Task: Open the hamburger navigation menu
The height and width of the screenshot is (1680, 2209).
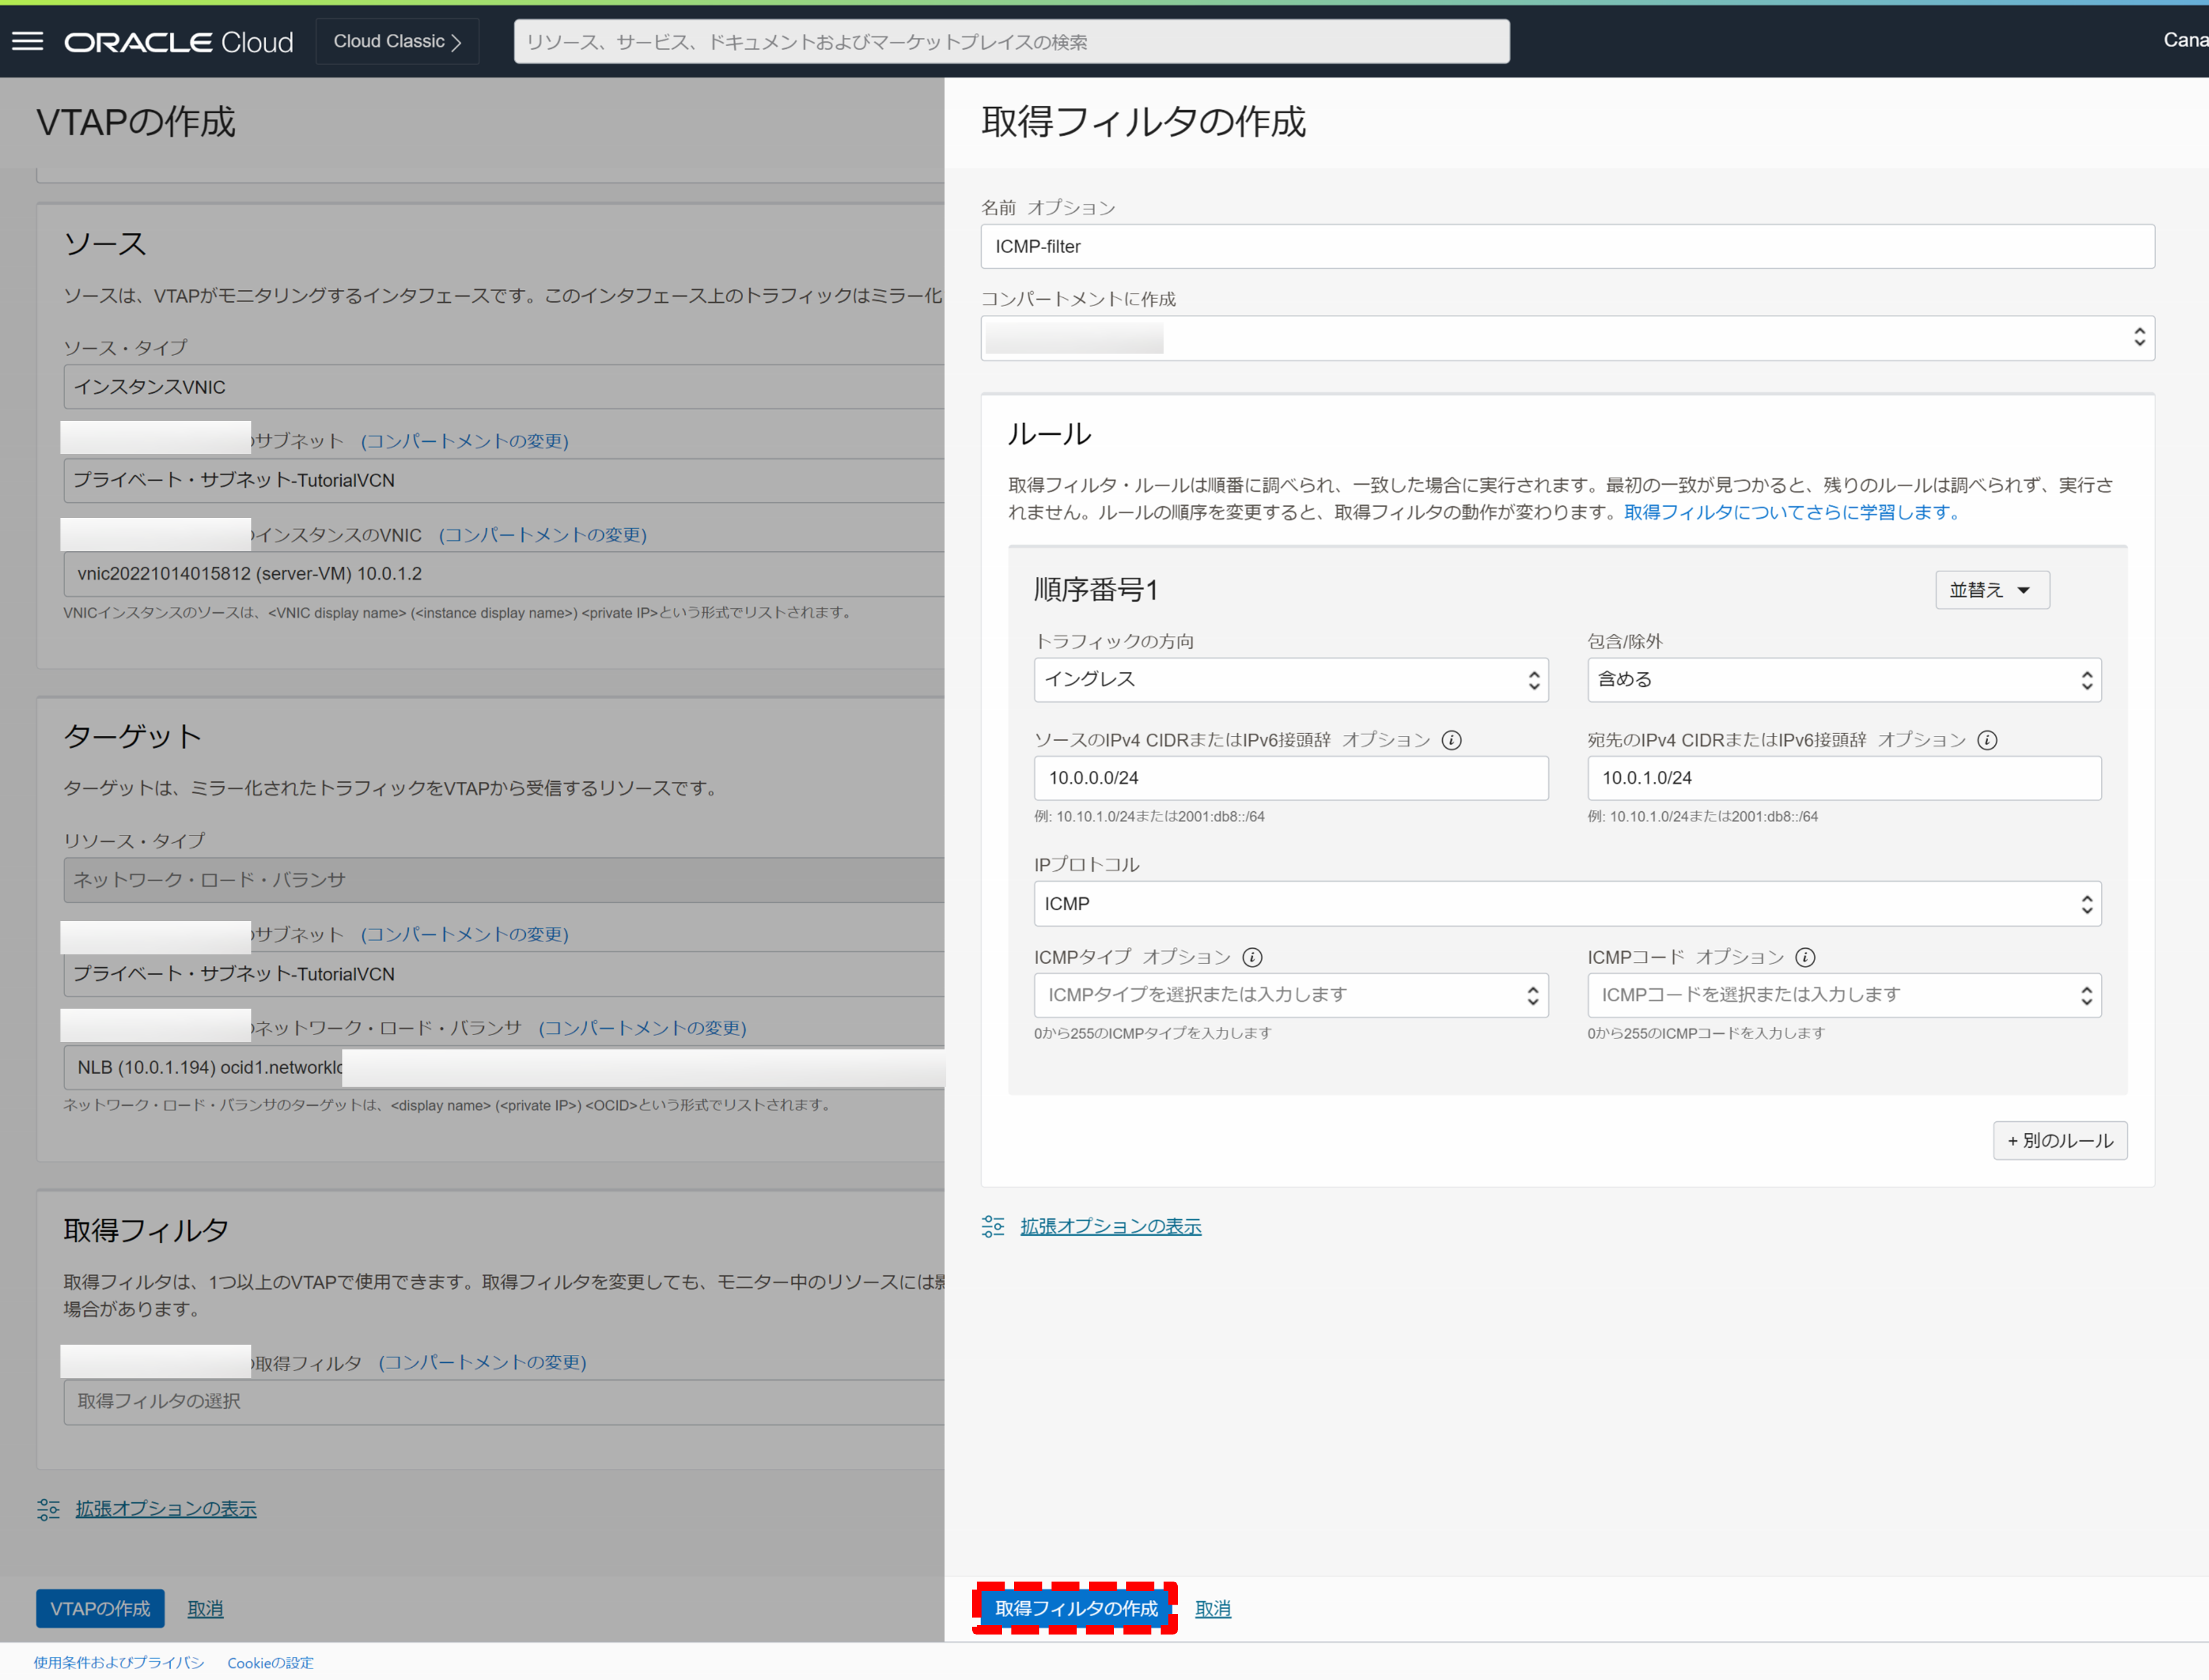Action: (x=28, y=41)
